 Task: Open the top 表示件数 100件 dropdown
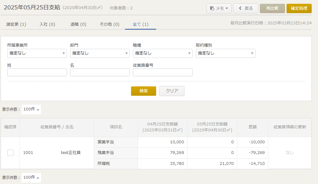(31, 110)
